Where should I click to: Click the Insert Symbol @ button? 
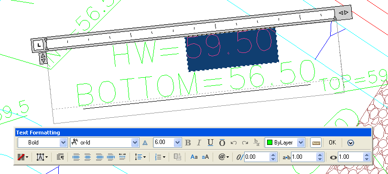click(224, 157)
